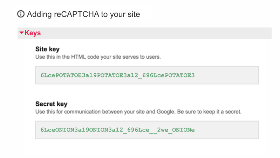280x158 pixels.
Task: Click the bold Site key heading
Action: [48, 49]
